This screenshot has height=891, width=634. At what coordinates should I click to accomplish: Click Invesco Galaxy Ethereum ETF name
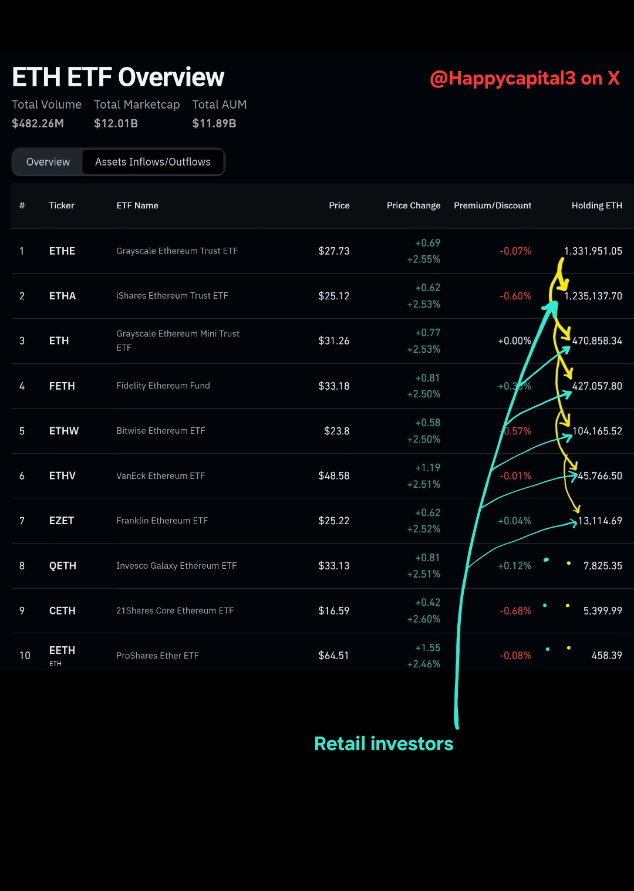click(177, 566)
